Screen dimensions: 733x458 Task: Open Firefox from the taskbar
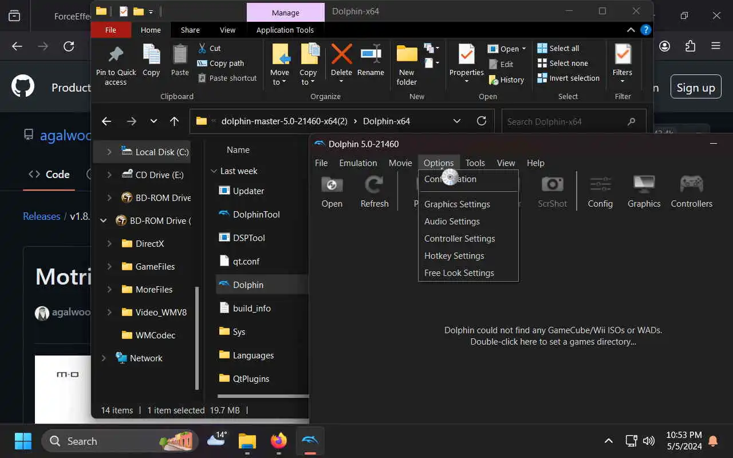[x=279, y=441]
